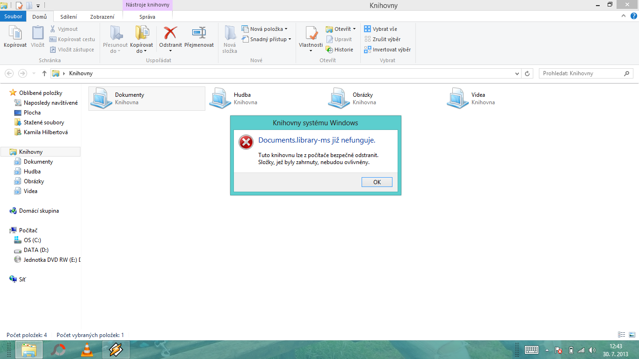
Task: Click Invertovat výběr in the ribbon
Action: (x=387, y=50)
